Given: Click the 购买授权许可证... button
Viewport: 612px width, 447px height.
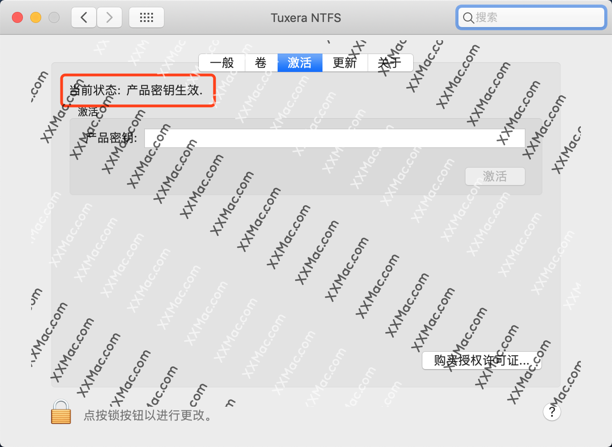Looking at the screenshot, I should point(481,360).
